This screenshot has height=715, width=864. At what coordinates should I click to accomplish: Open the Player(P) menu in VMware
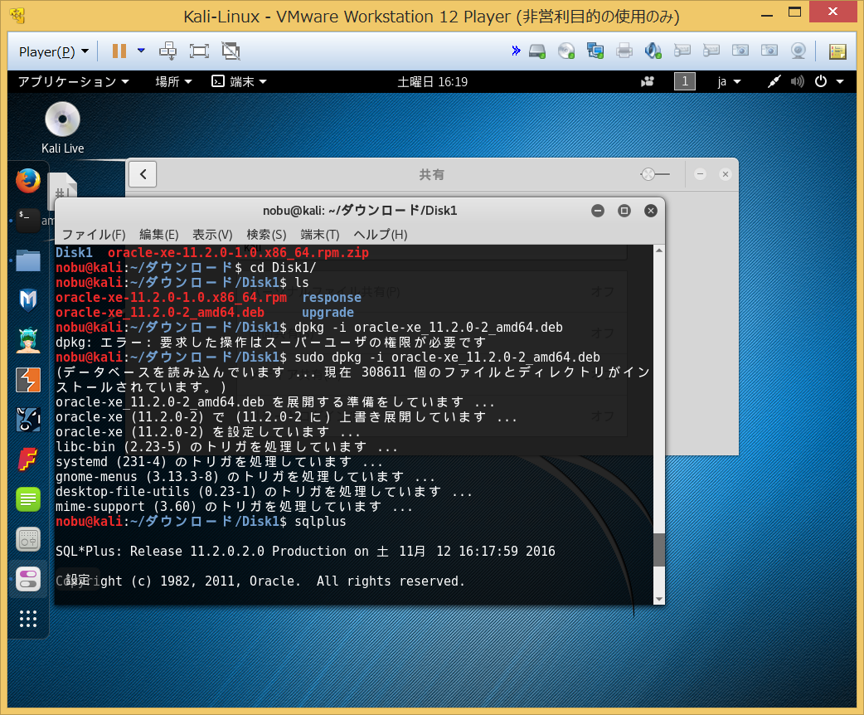coord(53,51)
